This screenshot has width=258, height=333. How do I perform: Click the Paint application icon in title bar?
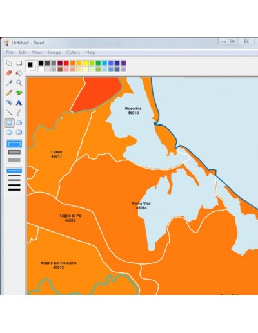[6, 43]
